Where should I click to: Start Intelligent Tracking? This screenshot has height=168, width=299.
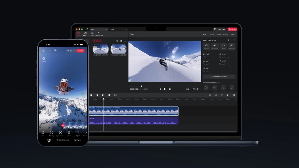(219, 77)
